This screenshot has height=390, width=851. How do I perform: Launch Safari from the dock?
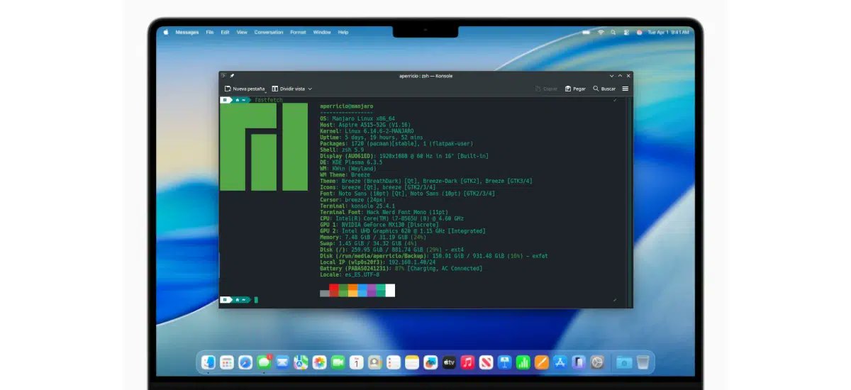coord(245,362)
